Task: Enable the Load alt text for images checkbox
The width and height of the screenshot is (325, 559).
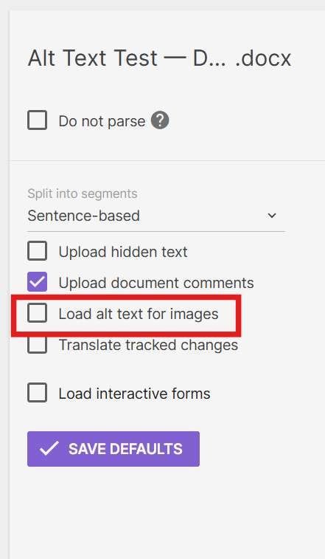Action: [x=38, y=313]
